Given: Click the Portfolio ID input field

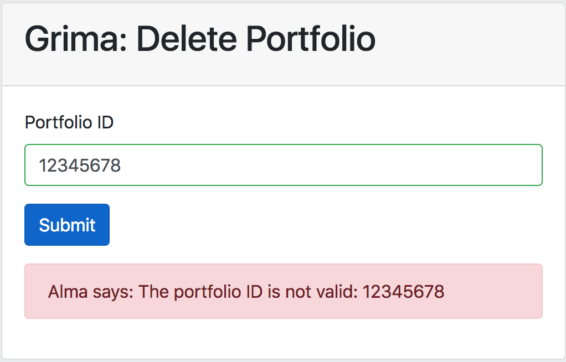Looking at the screenshot, I should pos(283,165).
